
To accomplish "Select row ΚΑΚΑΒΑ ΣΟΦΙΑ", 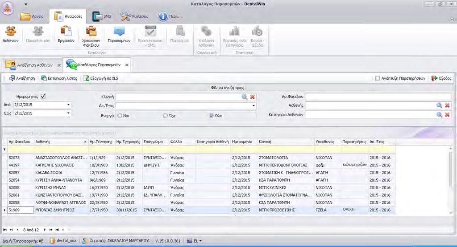I will click(201, 173).
